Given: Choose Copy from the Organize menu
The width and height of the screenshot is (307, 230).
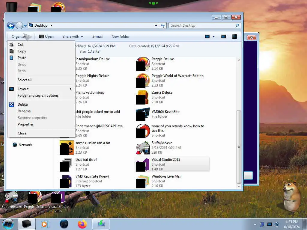Looking at the screenshot, I should tap(41, 51).
